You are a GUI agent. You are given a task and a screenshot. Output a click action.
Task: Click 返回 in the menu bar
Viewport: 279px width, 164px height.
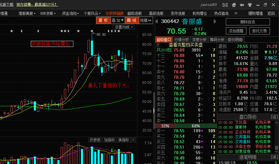(271, 13)
